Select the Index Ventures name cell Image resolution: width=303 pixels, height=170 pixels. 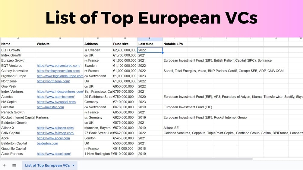[x=18, y=92]
